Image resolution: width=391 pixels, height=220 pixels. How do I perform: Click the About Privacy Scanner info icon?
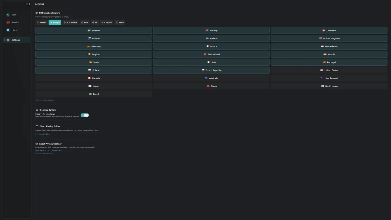coord(37,144)
